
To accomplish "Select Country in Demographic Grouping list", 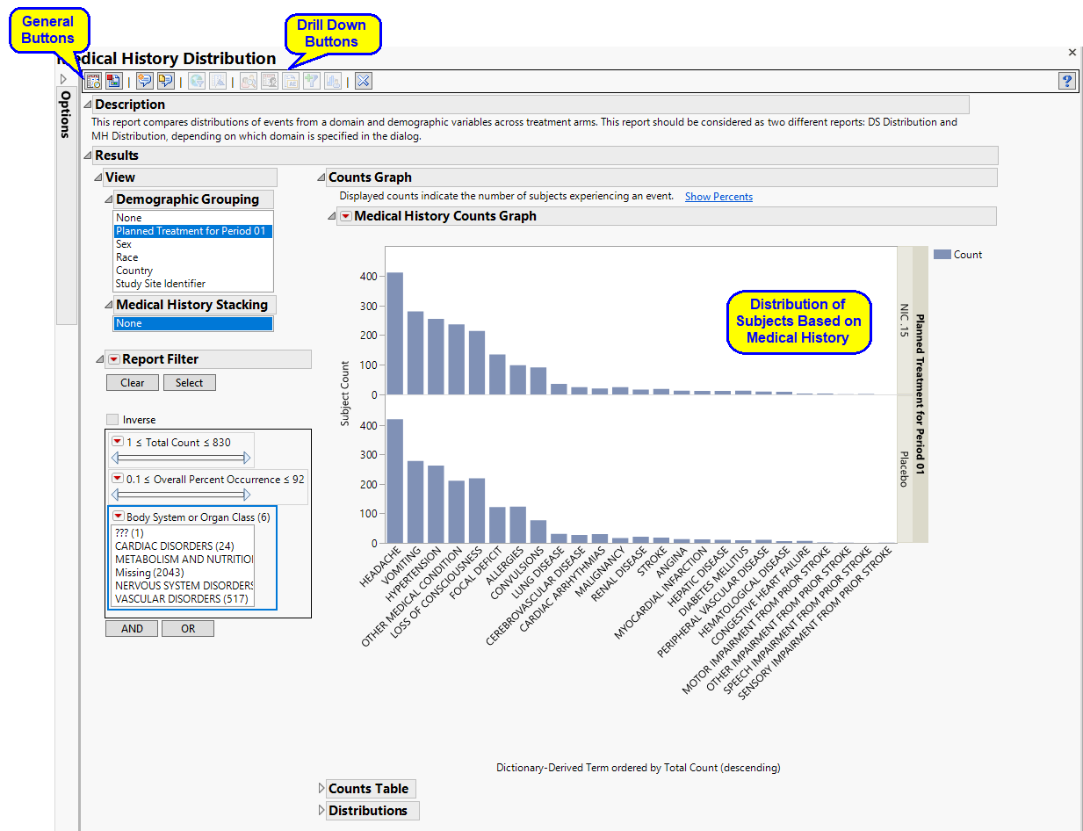I will pos(134,271).
